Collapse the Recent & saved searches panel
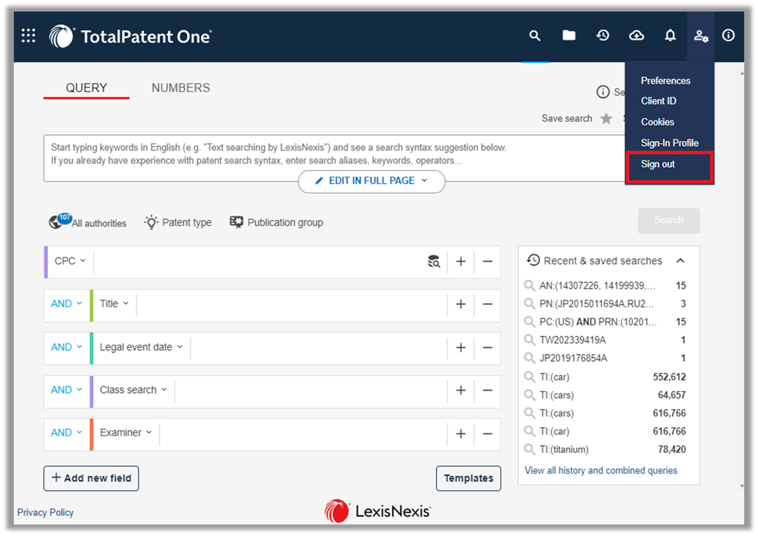Image resolution: width=758 pixels, height=536 pixels. (681, 260)
